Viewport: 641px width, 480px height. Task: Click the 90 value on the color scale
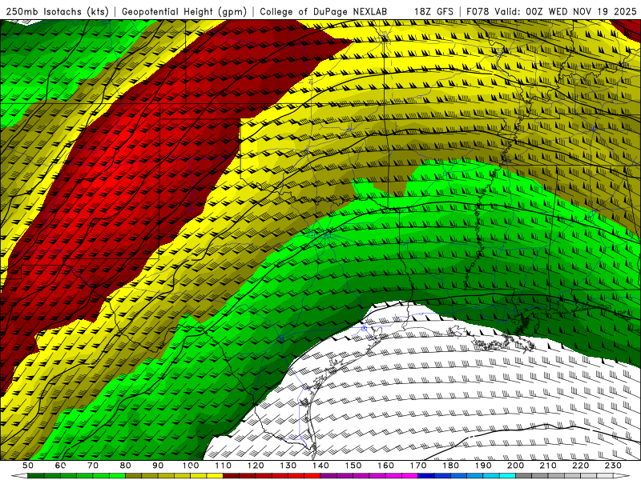pyautogui.click(x=158, y=466)
